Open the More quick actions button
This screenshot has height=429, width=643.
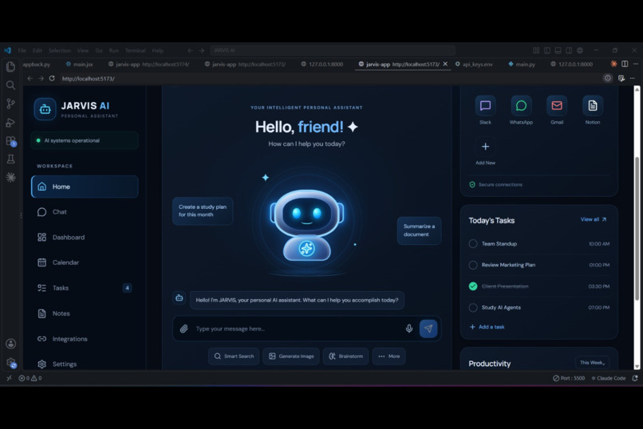coord(389,356)
